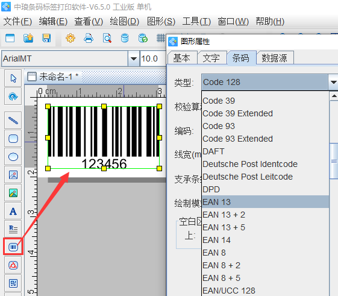Choose EAN 13 + 5 option

pyautogui.click(x=266, y=227)
